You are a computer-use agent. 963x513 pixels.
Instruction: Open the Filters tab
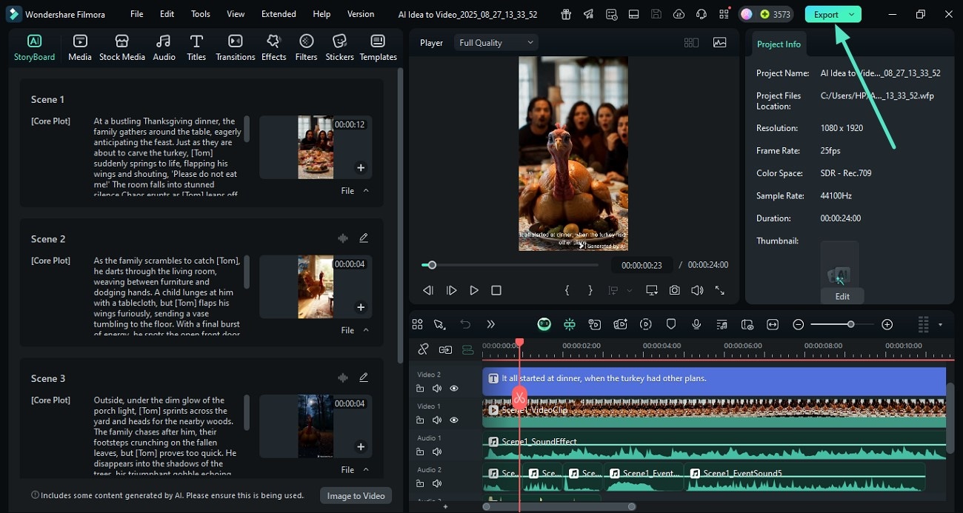coord(306,47)
